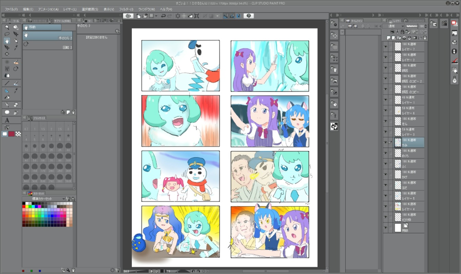Open CLIP STUDIO spiral icon in command bar
Image resolution: width=461 pixels, height=274 pixels.
[128, 16]
